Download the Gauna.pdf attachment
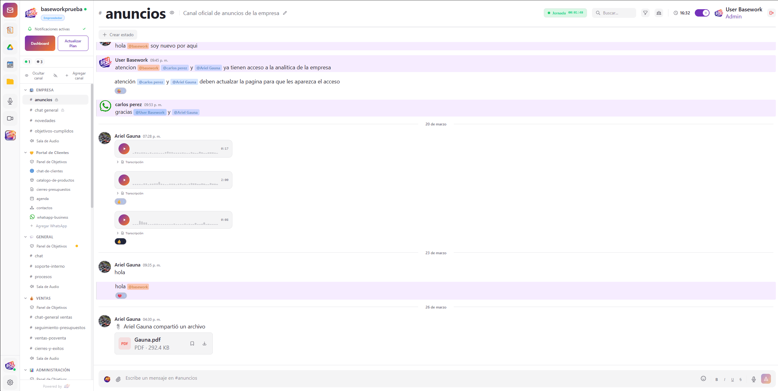Screen dimensions: 778x391 tap(204, 343)
